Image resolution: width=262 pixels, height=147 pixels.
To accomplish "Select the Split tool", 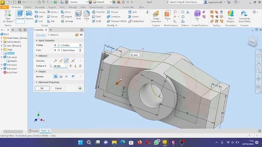I will coord(133,12).
